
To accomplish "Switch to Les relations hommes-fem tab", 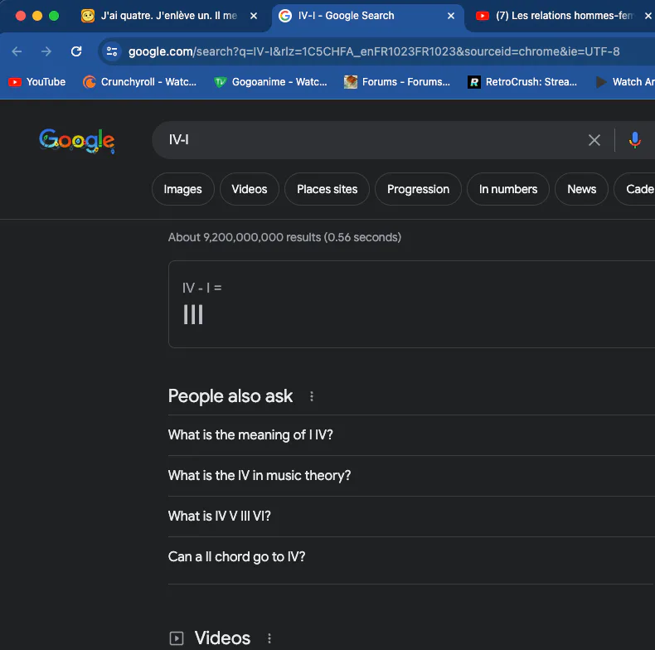I will click(556, 16).
